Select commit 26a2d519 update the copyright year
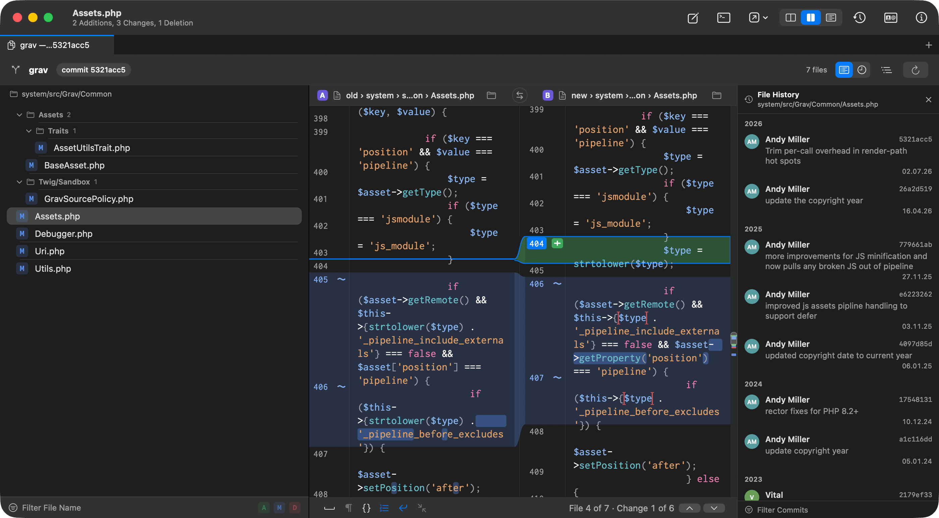 [x=838, y=200]
